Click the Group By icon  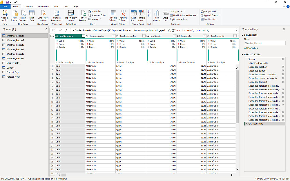coord(166,13)
